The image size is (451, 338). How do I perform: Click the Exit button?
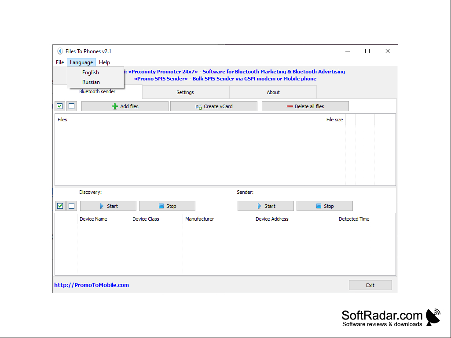coord(370,285)
